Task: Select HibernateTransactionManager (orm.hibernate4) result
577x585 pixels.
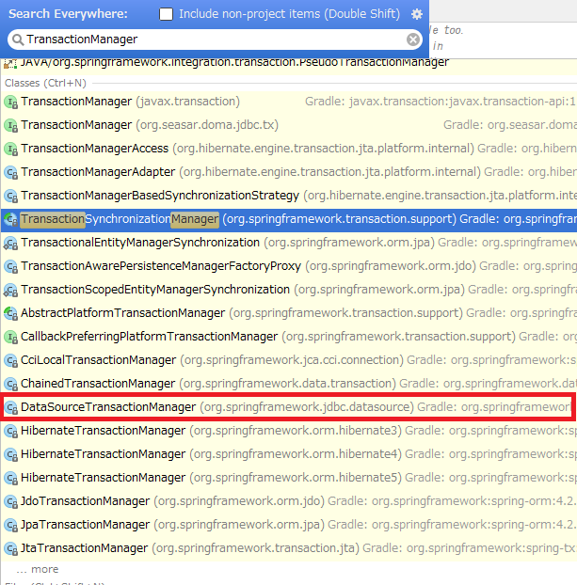Action: click(x=289, y=454)
